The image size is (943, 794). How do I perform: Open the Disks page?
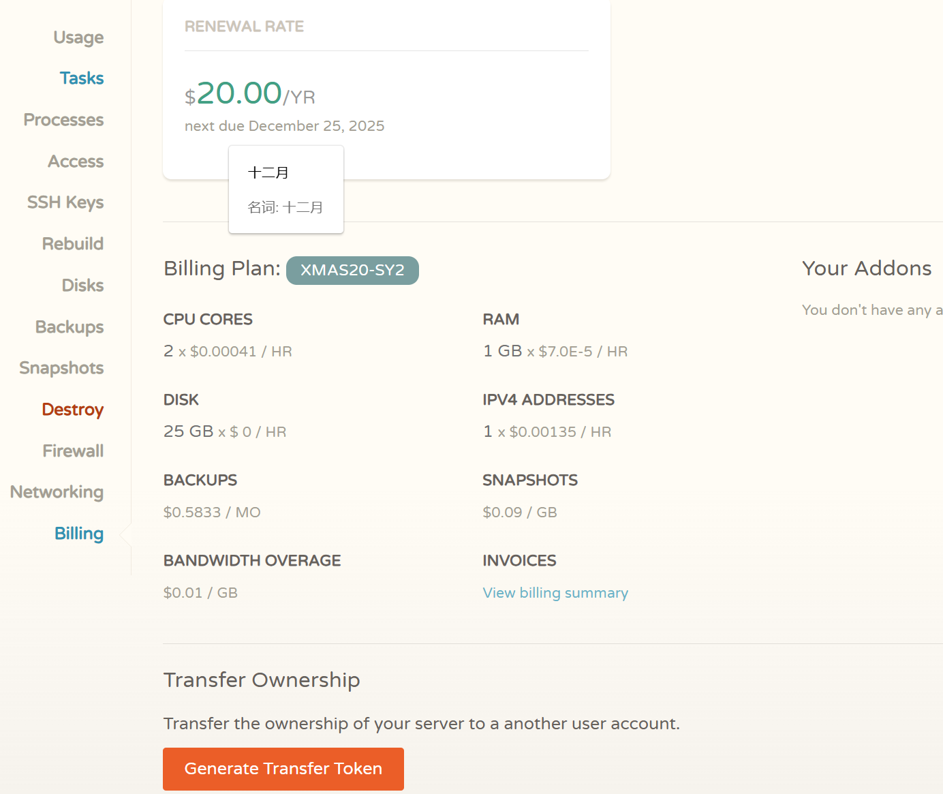[x=82, y=286]
